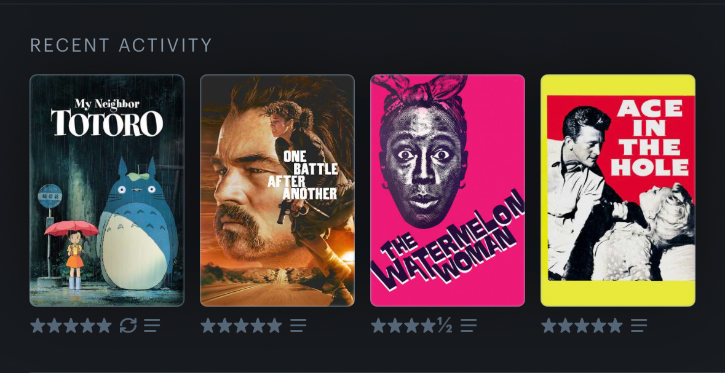
Task: Open the Recent Activity section heading
Action: (x=121, y=45)
